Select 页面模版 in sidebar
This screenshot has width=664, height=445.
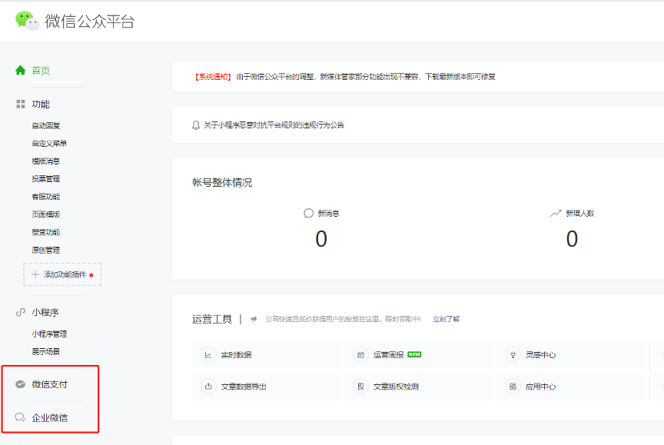(x=46, y=214)
